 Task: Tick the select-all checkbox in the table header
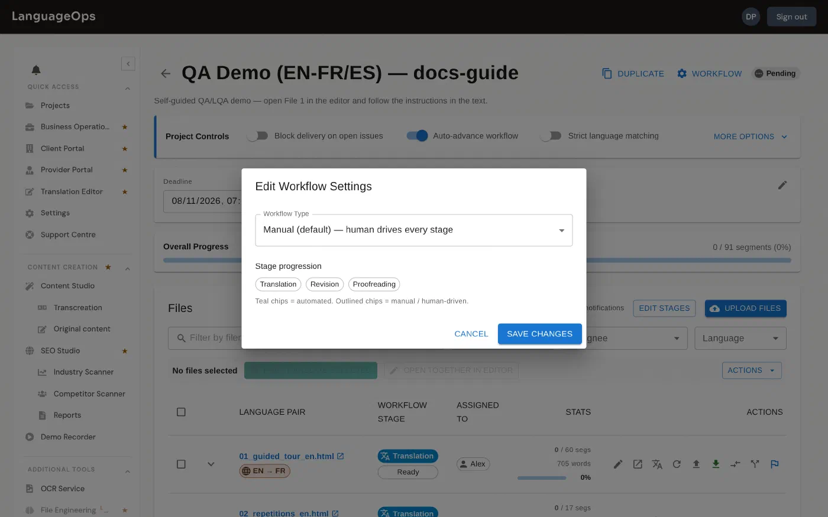click(x=181, y=412)
